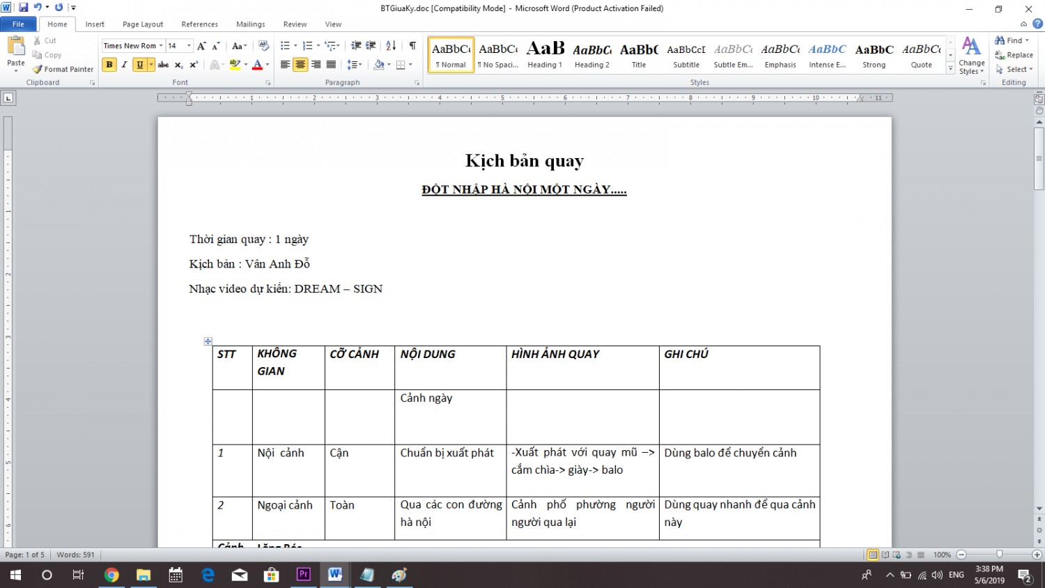Toggle italic formatting
The image size is (1045, 588).
(x=125, y=65)
